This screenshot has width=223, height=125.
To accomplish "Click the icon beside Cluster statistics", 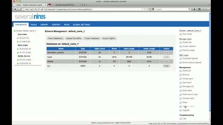I will tap(180, 46).
